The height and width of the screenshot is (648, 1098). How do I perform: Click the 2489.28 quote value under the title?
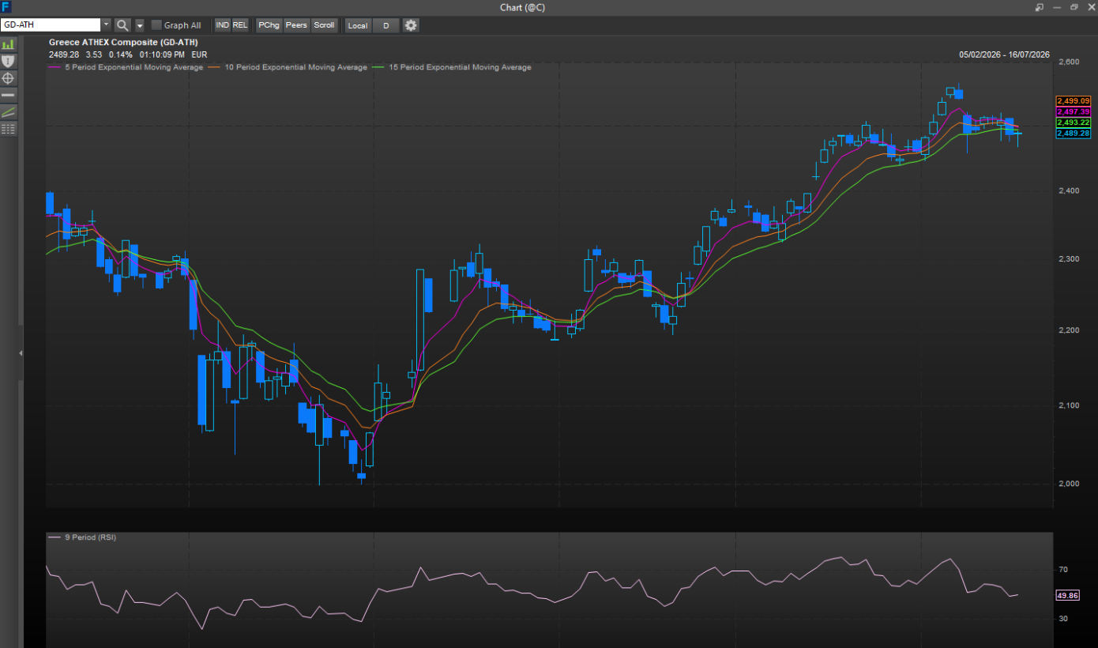click(64, 55)
